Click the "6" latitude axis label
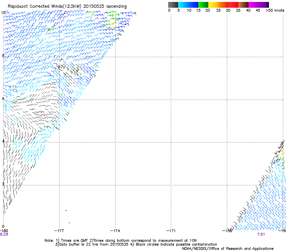Image resolution: width=286 pixels, height=251 pixels. coord(3,98)
